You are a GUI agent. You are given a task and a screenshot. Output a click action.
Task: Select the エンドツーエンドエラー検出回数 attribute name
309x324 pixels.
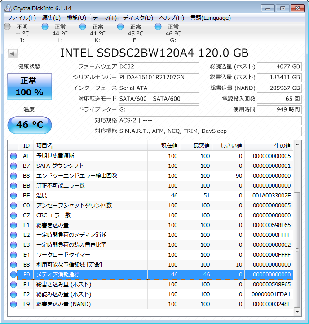click(x=77, y=176)
